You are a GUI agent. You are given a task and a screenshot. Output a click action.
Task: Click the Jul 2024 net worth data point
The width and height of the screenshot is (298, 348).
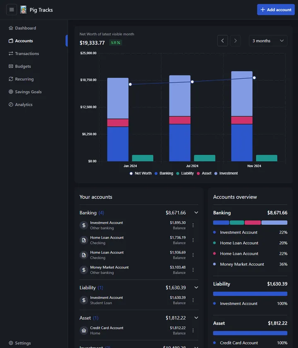(x=192, y=82)
